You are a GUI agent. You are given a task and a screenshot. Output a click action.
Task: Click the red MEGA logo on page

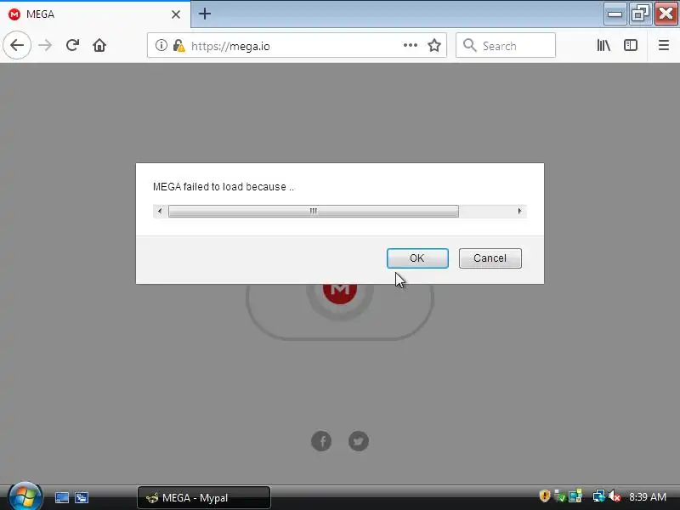point(339,294)
